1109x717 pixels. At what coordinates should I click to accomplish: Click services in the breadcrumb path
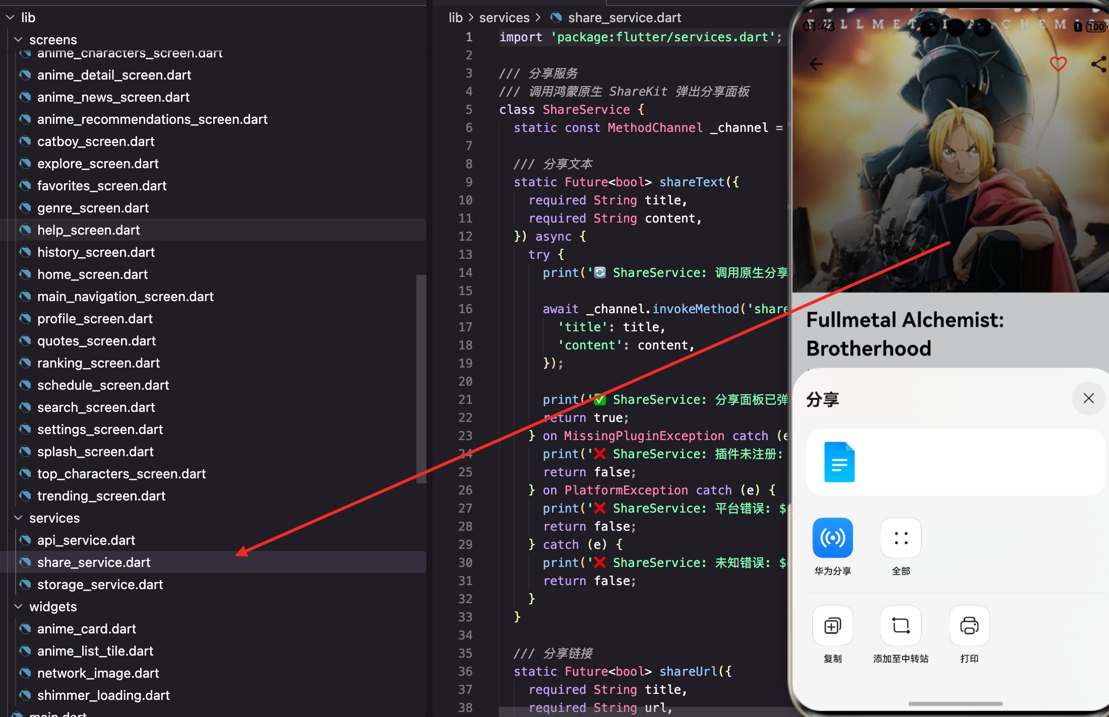(504, 18)
